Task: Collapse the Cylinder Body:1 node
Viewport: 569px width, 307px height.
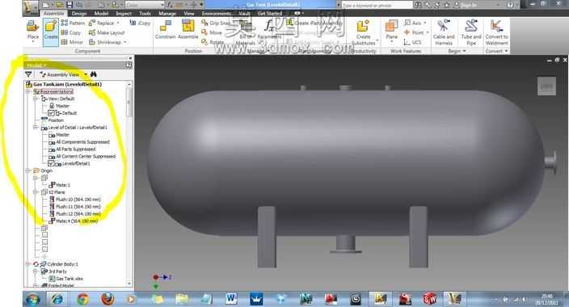Action: coord(28,264)
